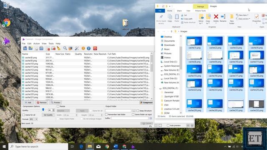This screenshot has height=150, width=267.
Task: Expand the Properties dropdown arrow in Explorer ribbon
Action: 257,23
